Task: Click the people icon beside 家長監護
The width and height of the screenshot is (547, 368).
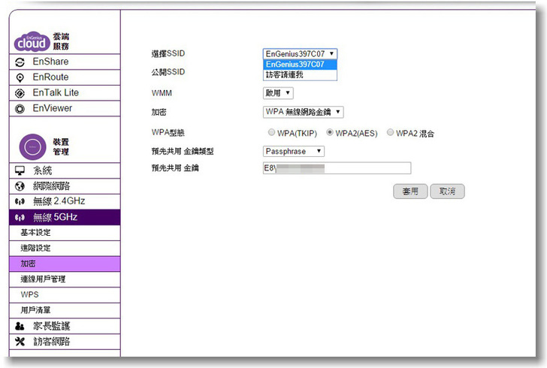Action: pyautogui.click(x=20, y=326)
